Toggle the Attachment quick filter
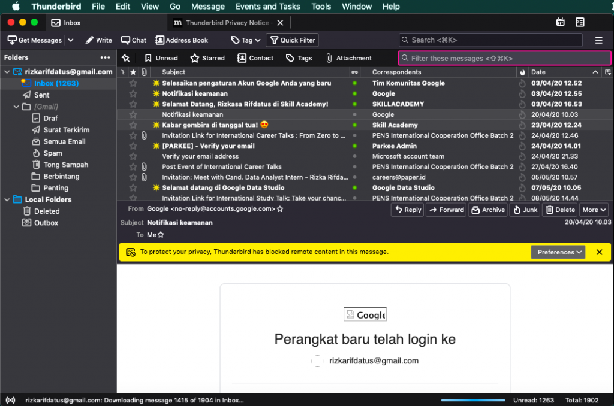614x406 pixels. coord(348,58)
